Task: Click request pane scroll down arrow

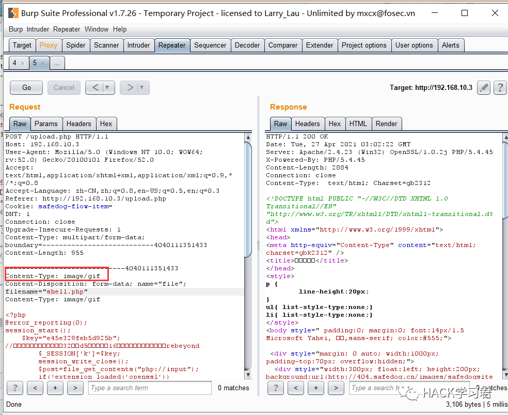Action: 248,375
